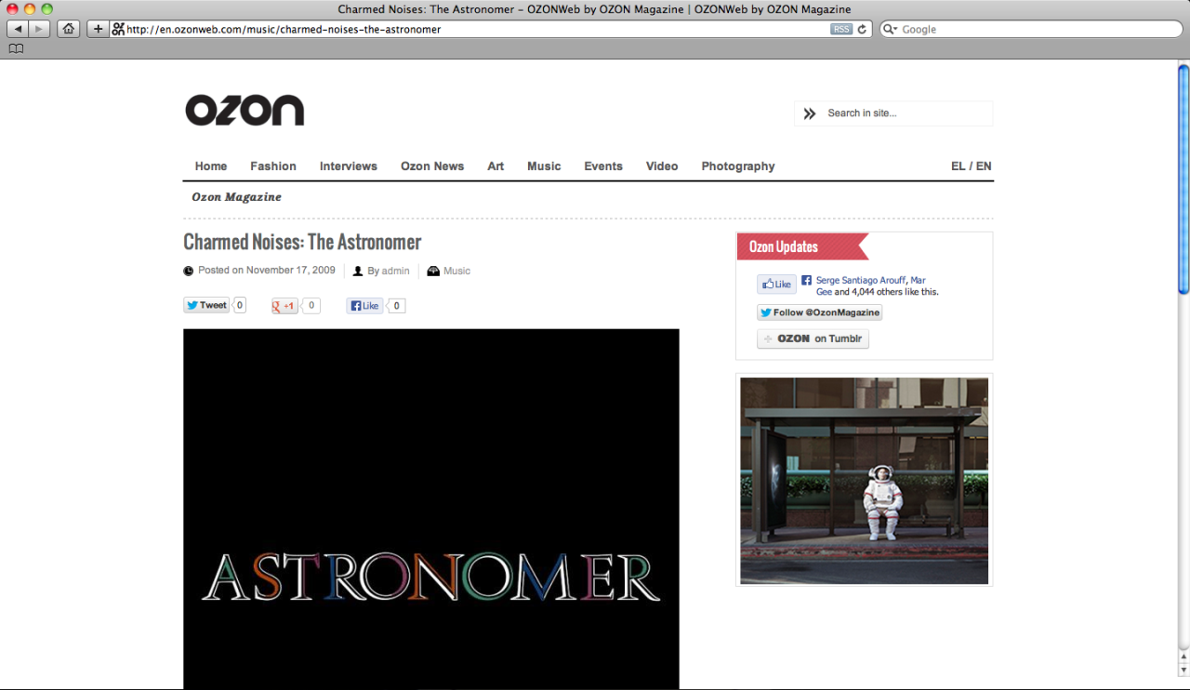This screenshot has height=690, width=1190.
Task: Add bookmark with the plus button
Action: pyautogui.click(x=98, y=29)
